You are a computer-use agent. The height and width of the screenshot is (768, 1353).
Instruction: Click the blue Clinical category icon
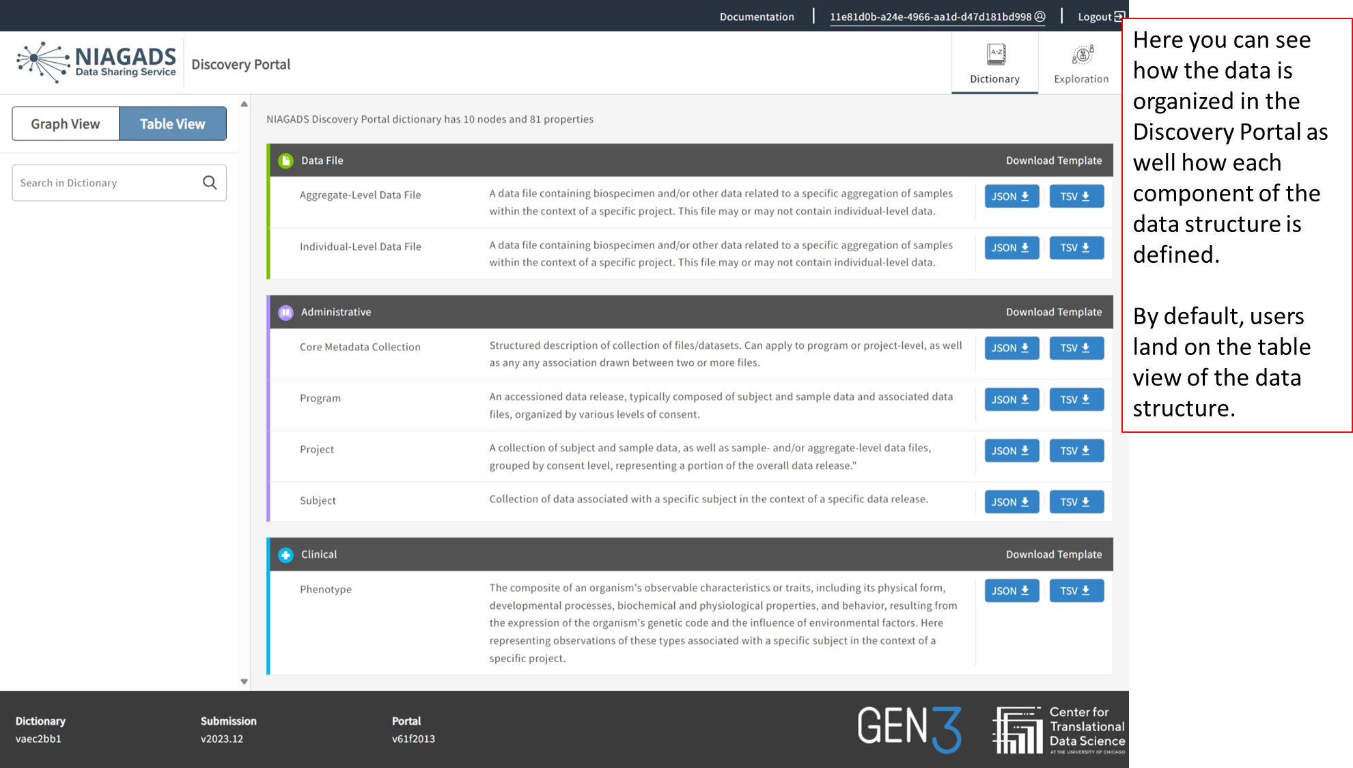point(285,554)
